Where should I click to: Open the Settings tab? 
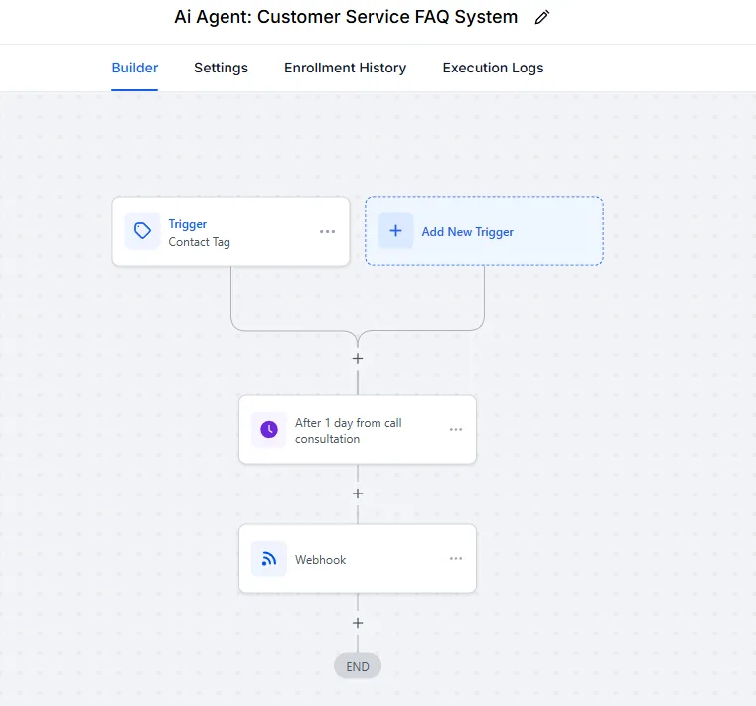coord(221,68)
